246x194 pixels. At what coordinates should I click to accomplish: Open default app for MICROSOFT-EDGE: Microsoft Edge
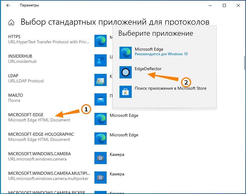point(124,115)
